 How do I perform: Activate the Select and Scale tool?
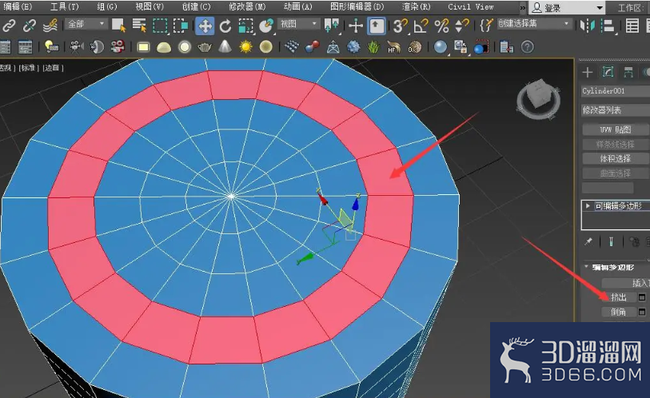coord(245,26)
